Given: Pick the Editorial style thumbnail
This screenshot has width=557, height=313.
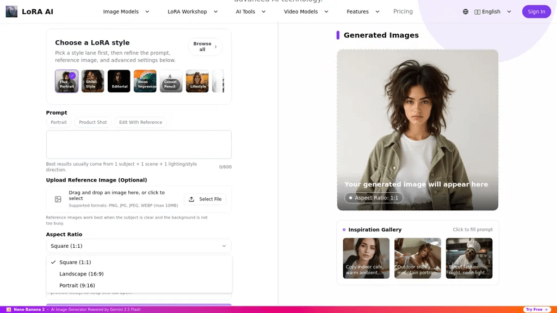Looking at the screenshot, I should tap(119, 82).
